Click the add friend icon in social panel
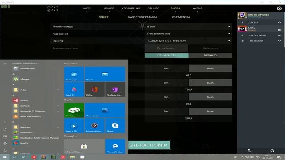The height and width of the screenshot is (160, 285). pos(249,151)
